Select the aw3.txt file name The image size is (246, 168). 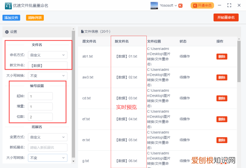88,77
